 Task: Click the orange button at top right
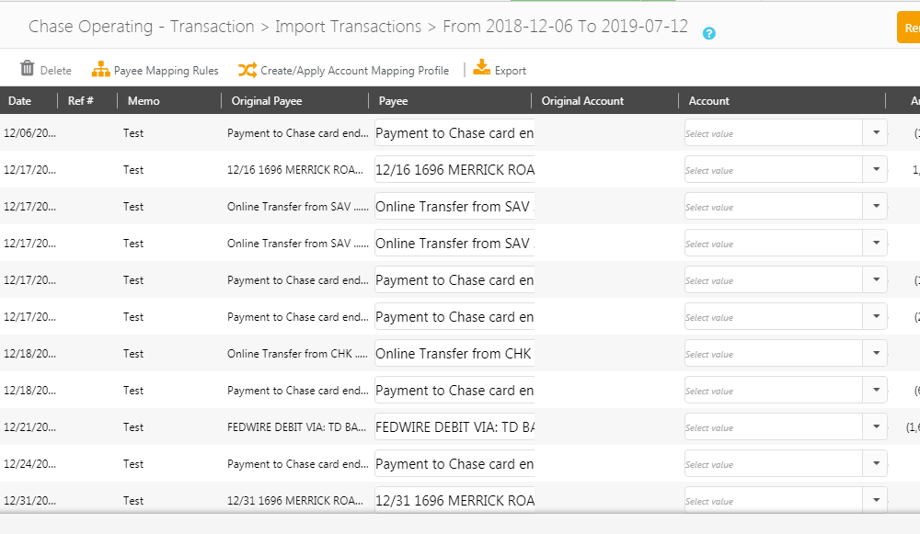pyautogui.click(x=908, y=28)
